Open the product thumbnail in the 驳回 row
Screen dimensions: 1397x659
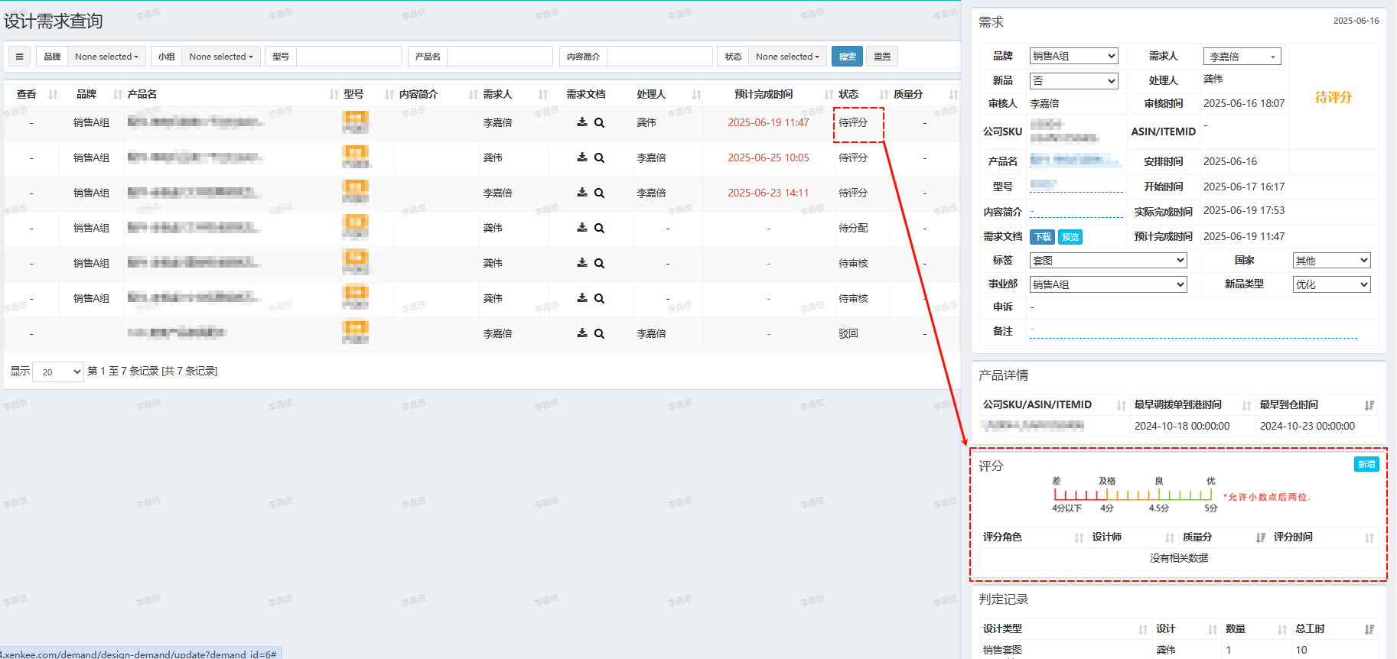pyautogui.click(x=356, y=333)
